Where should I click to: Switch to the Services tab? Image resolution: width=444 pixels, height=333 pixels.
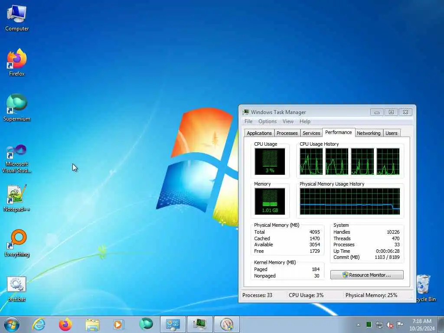311,133
